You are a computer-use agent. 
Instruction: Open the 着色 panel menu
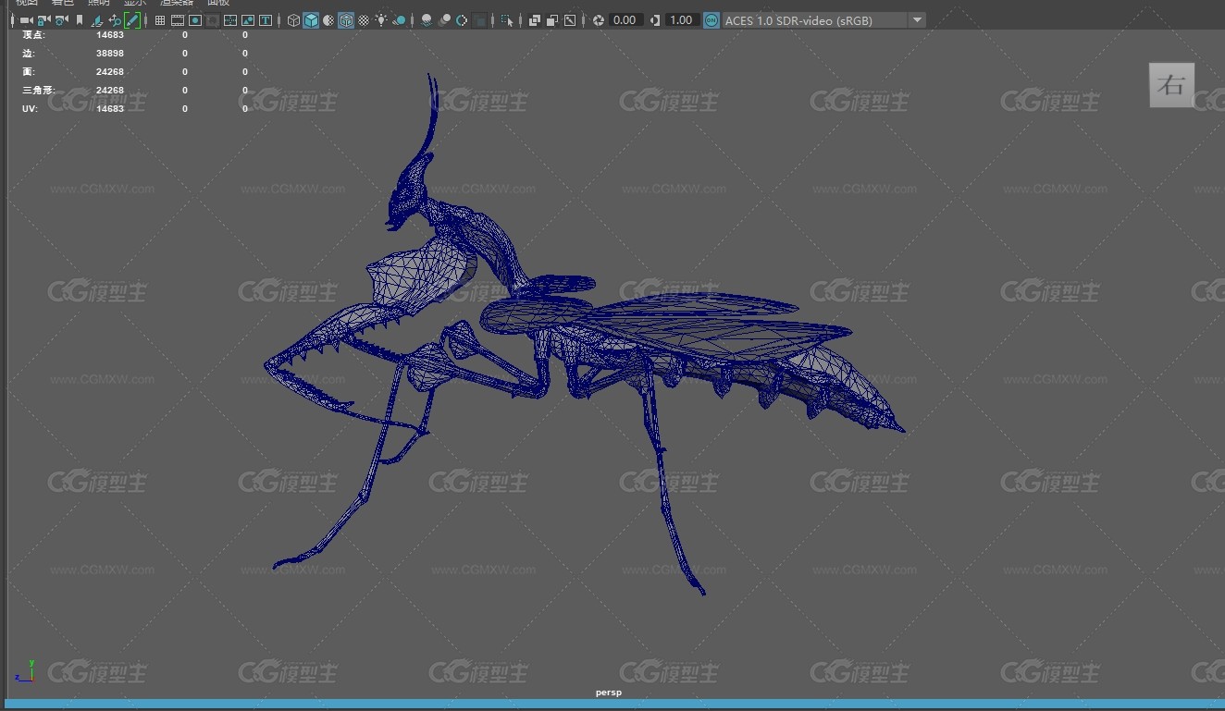63,3
